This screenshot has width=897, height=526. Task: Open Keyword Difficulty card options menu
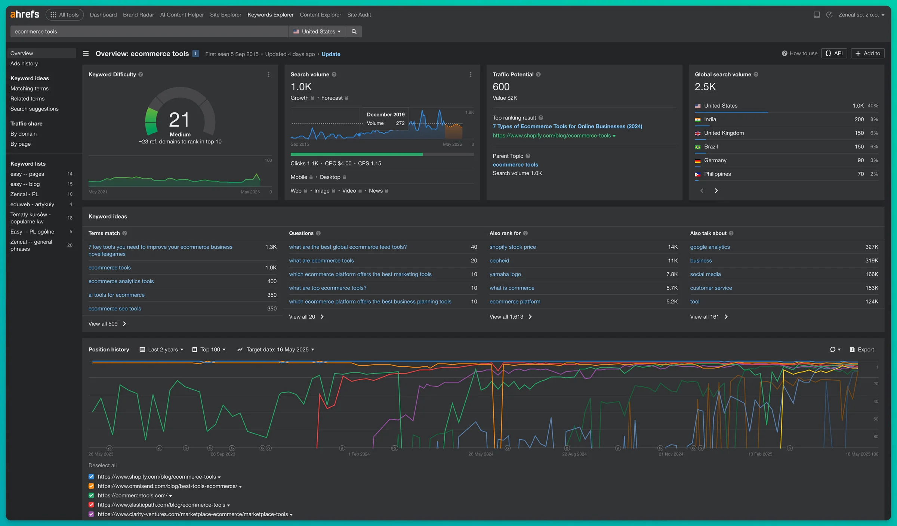268,74
